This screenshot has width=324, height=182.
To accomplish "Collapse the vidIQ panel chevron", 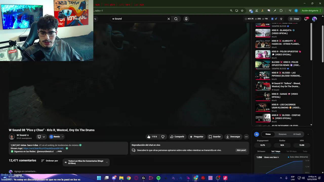I will pos(308,134).
